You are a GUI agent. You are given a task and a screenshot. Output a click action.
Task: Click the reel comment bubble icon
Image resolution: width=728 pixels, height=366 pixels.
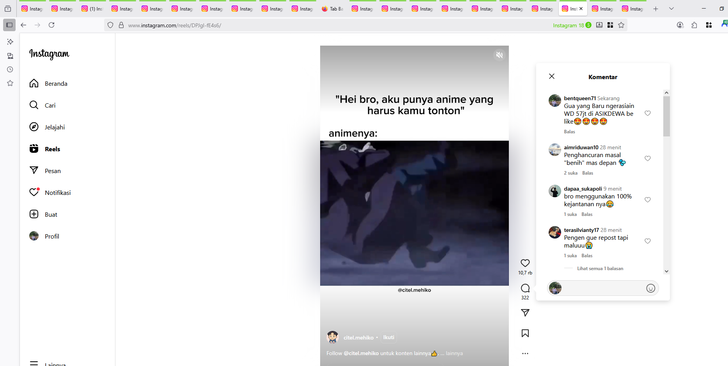click(x=525, y=288)
